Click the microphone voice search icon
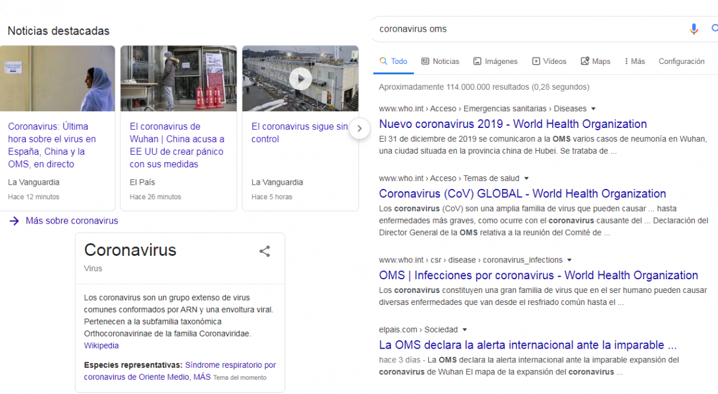 [x=693, y=29]
